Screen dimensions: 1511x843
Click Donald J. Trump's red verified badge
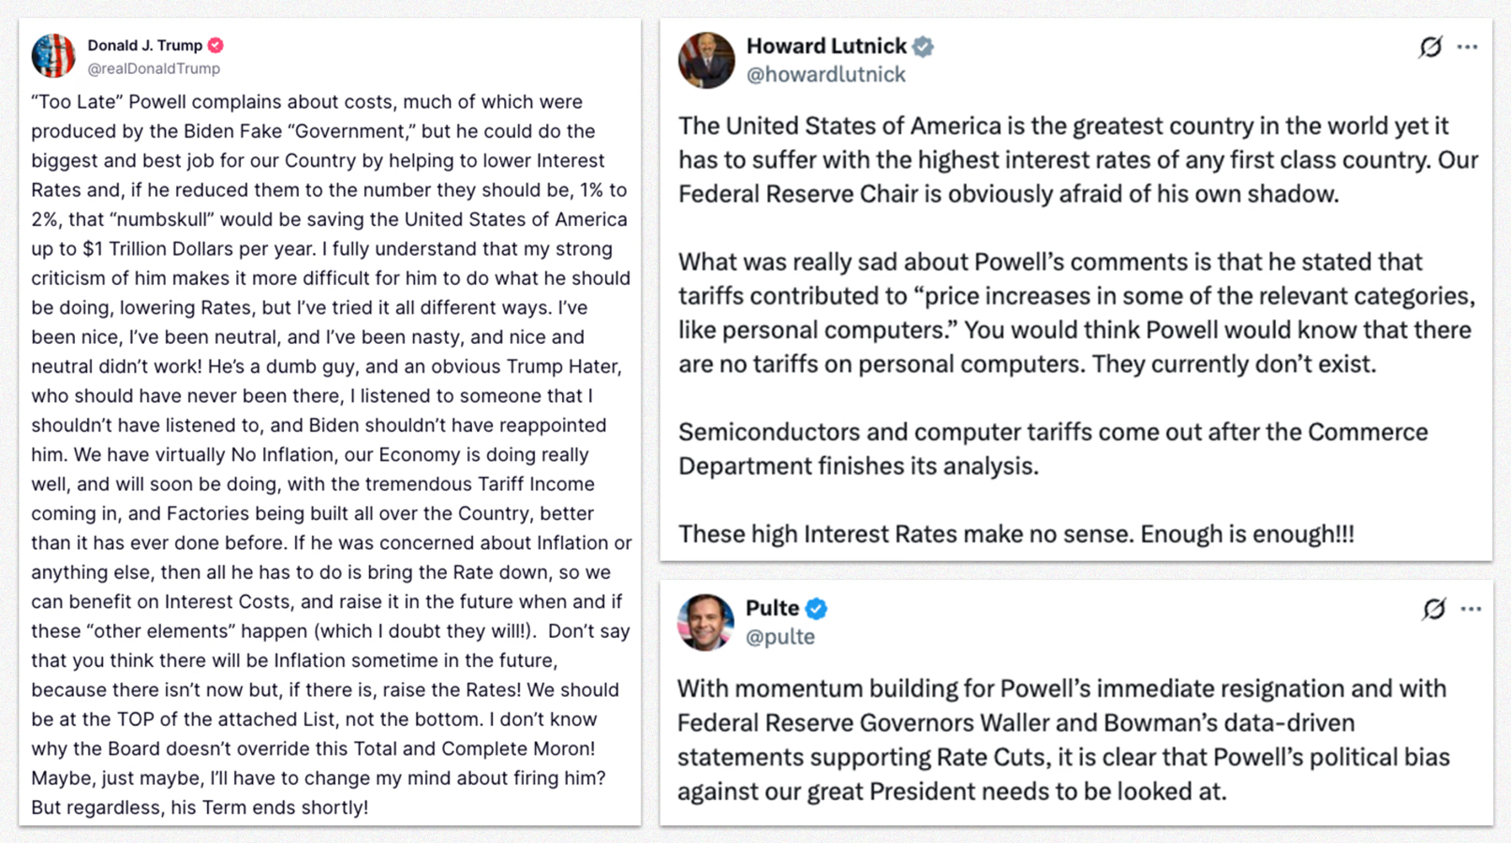[216, 45]
